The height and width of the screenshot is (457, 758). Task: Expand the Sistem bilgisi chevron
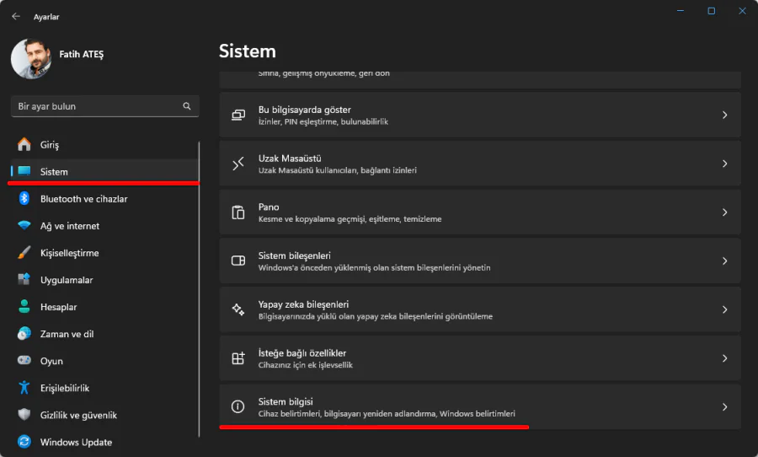tap(724, 406)
